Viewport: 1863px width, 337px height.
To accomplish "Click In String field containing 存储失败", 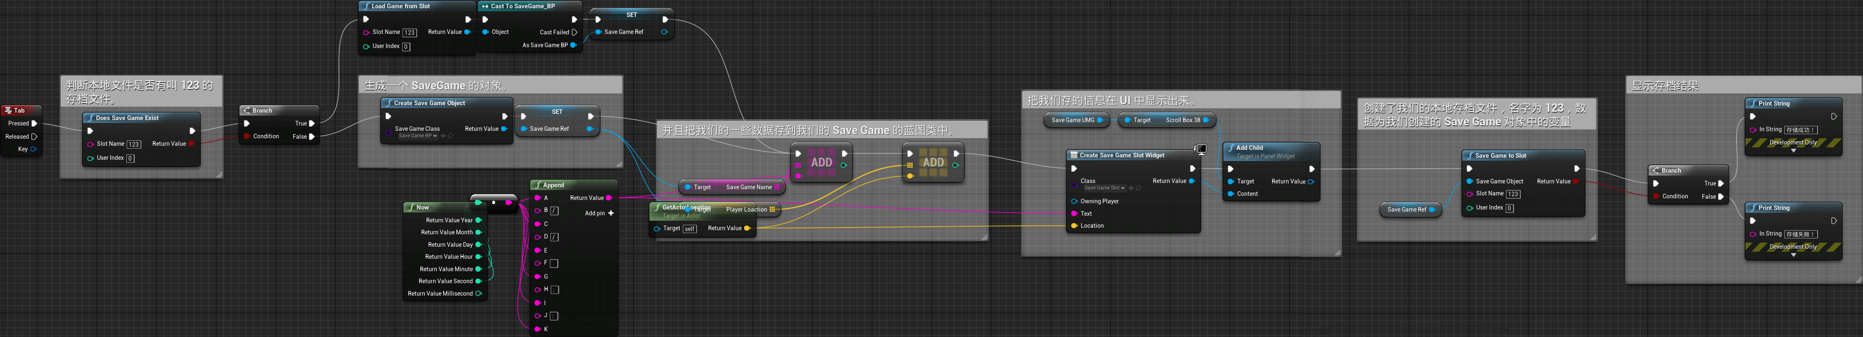I will [x=1800, y=234].
